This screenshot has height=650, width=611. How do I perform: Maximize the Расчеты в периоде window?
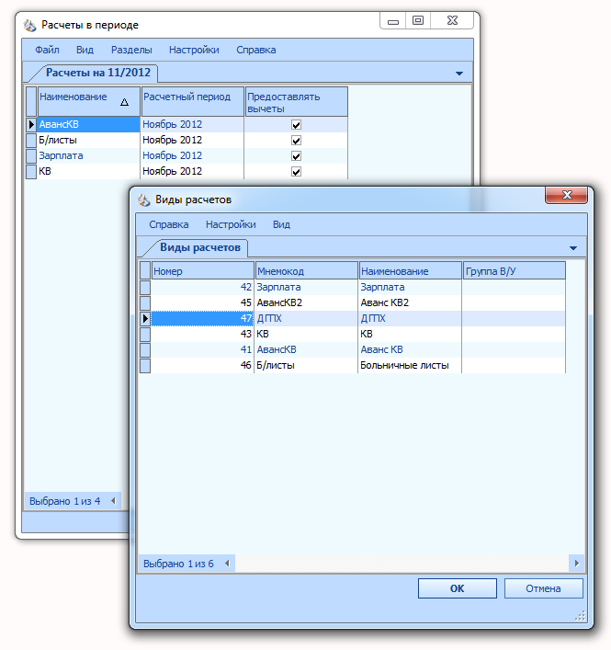click(418, 21)
